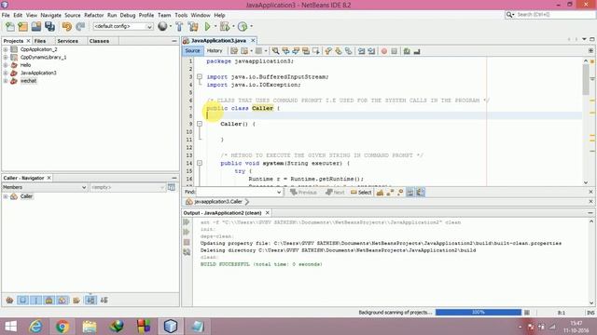Run Project with the green arrow

click(207, 26)
